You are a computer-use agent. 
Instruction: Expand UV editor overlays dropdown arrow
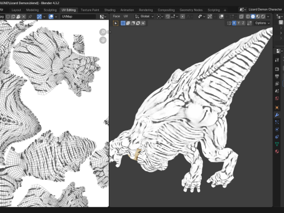coord(56,17)
